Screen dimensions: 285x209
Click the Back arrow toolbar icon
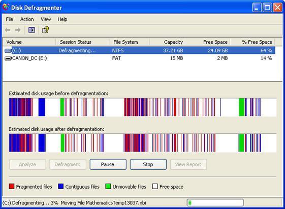8,30
